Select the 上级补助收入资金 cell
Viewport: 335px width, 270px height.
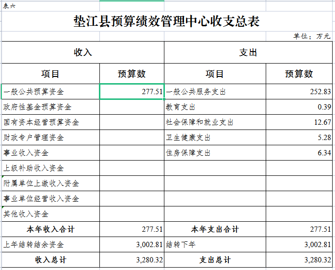51,168
